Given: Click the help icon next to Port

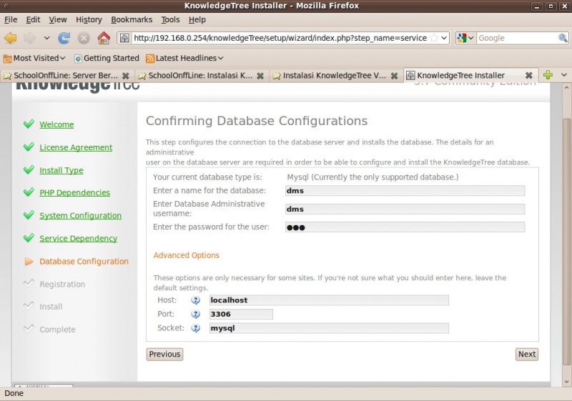Looking at the screenshot, I should pos(195,315).
